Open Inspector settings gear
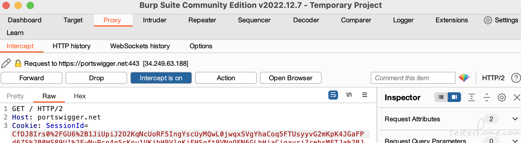Screen dimensions: 521x143 (502, 97)
